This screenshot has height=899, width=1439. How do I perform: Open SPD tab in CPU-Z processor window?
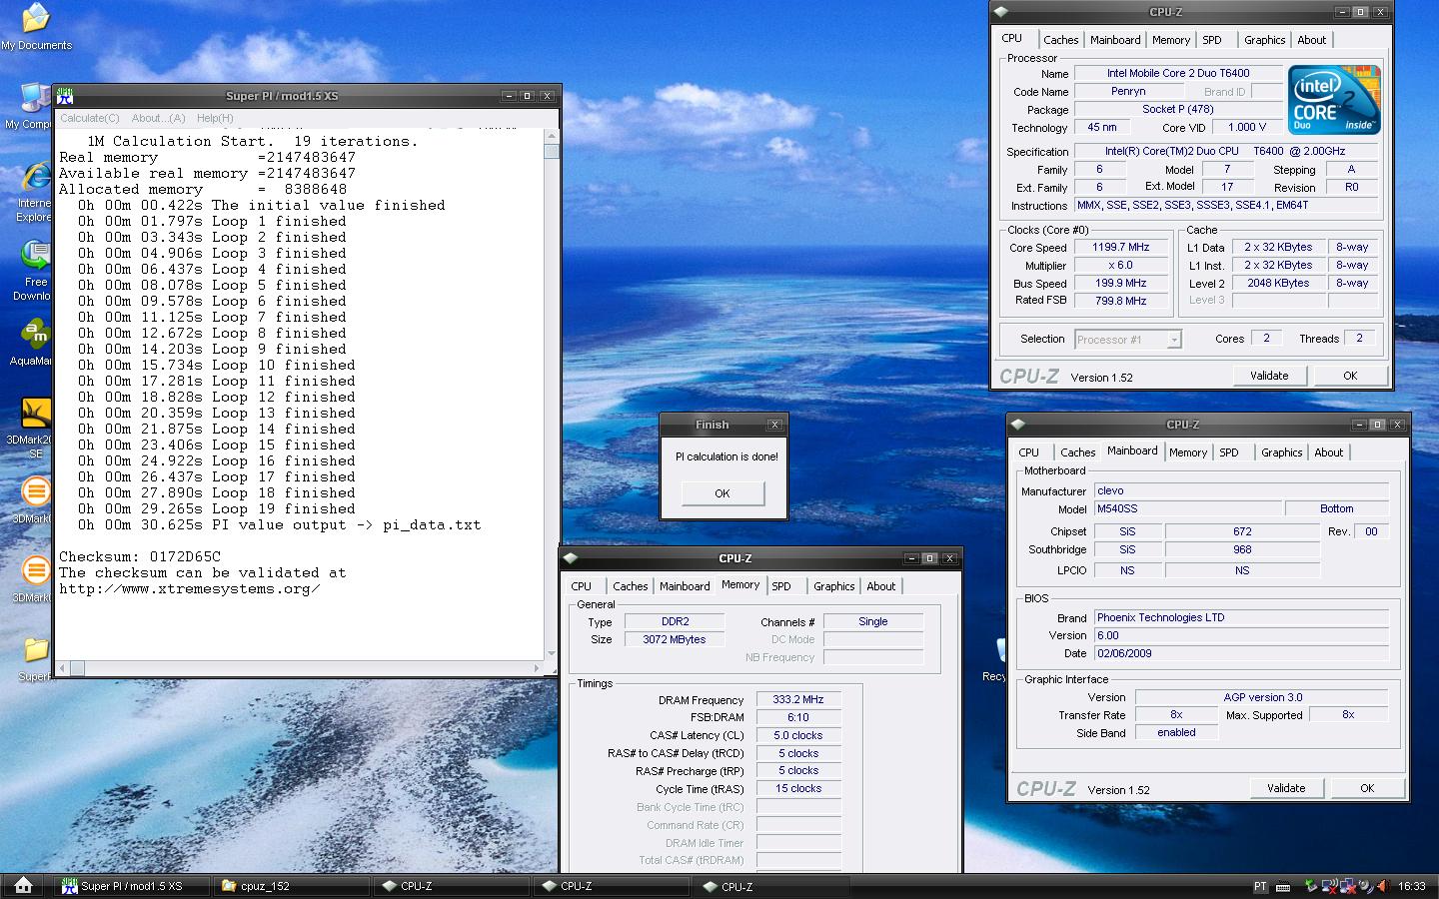(x=1212, y=40)
